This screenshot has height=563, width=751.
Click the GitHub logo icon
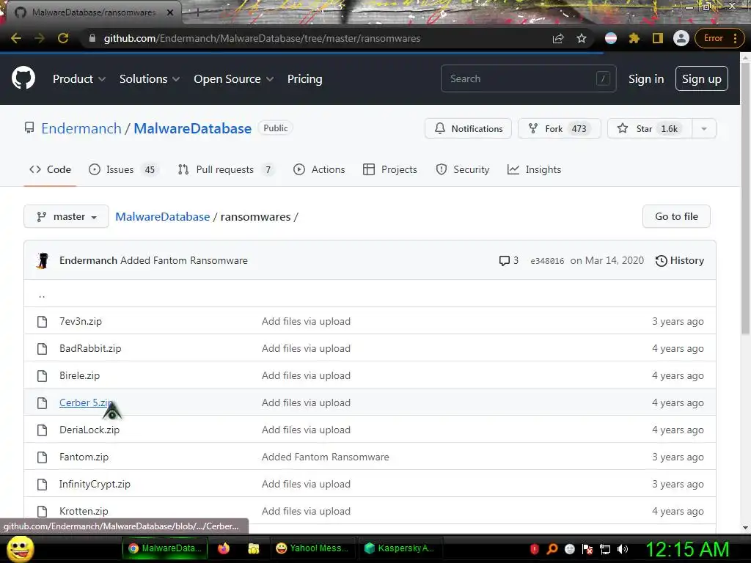[23, 78]
